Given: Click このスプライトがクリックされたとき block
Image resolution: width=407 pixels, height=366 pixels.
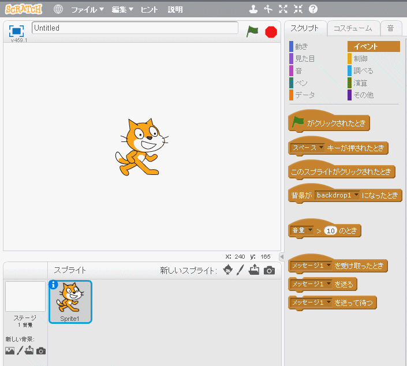Looking at the screenshot, I should pos(342,170).
